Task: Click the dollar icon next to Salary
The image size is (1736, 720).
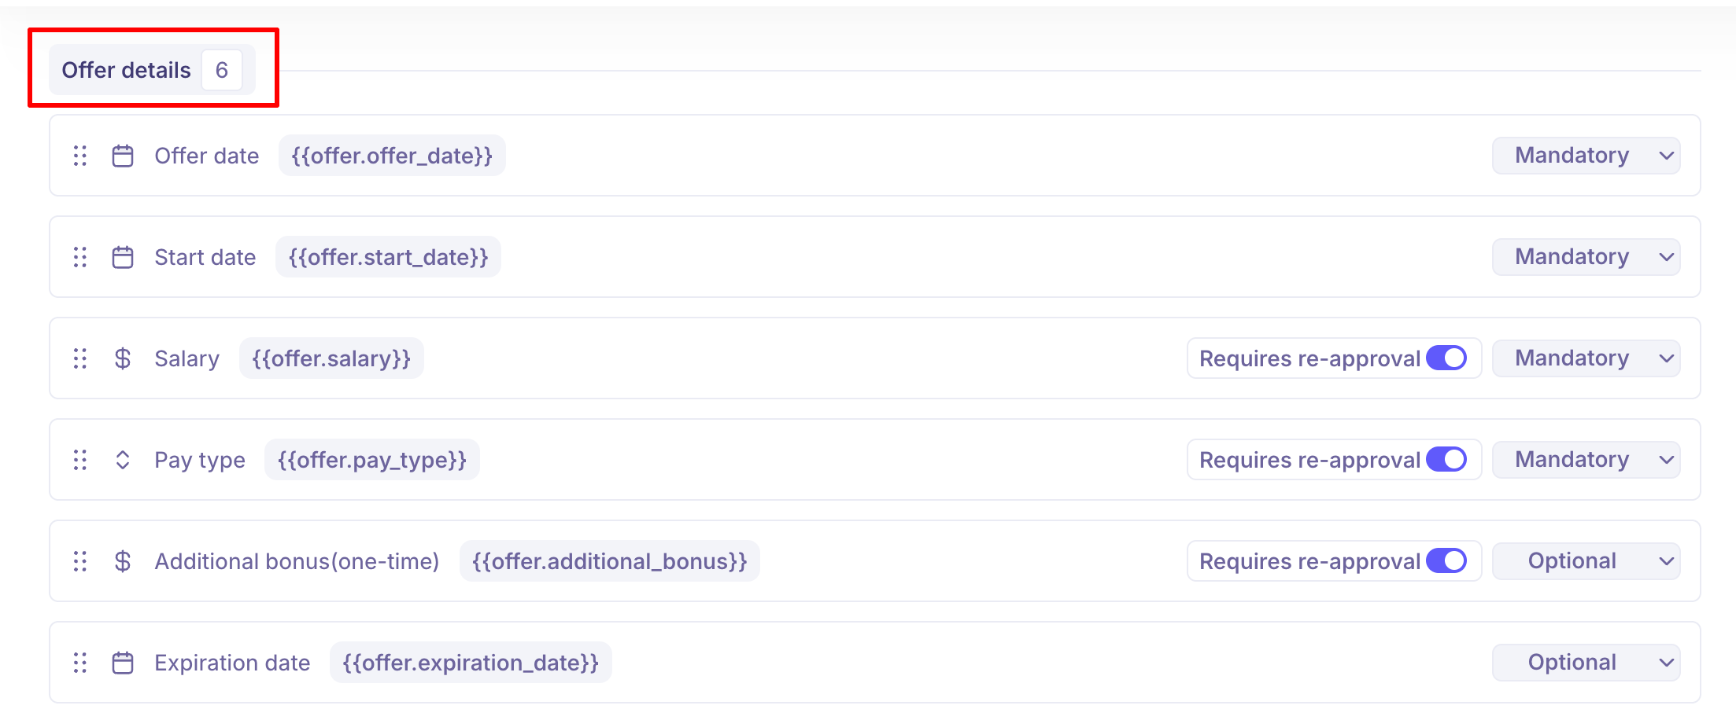Action: 123,358
